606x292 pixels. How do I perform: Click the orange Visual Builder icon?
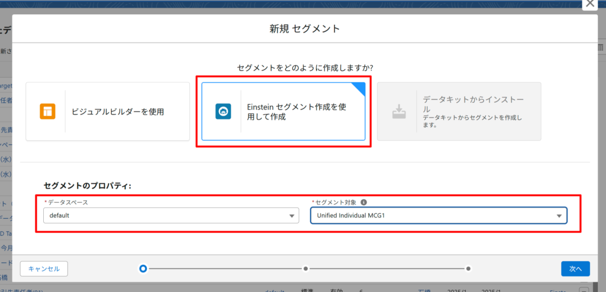click(47, 112)
